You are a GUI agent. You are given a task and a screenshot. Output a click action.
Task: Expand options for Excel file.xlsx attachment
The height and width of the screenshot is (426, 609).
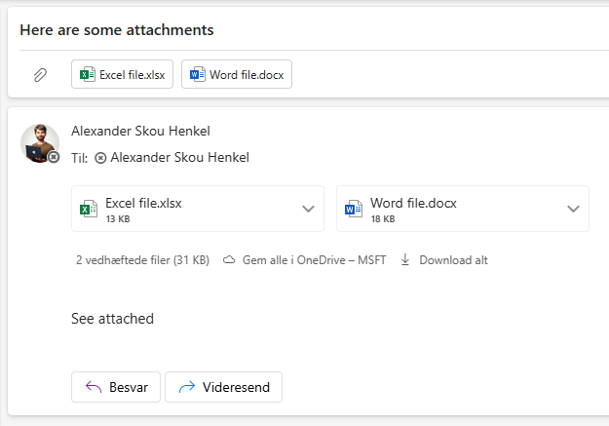click(x=308, y=210)
